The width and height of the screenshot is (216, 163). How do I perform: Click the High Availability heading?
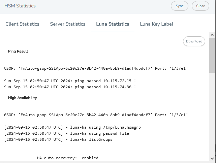23,98
